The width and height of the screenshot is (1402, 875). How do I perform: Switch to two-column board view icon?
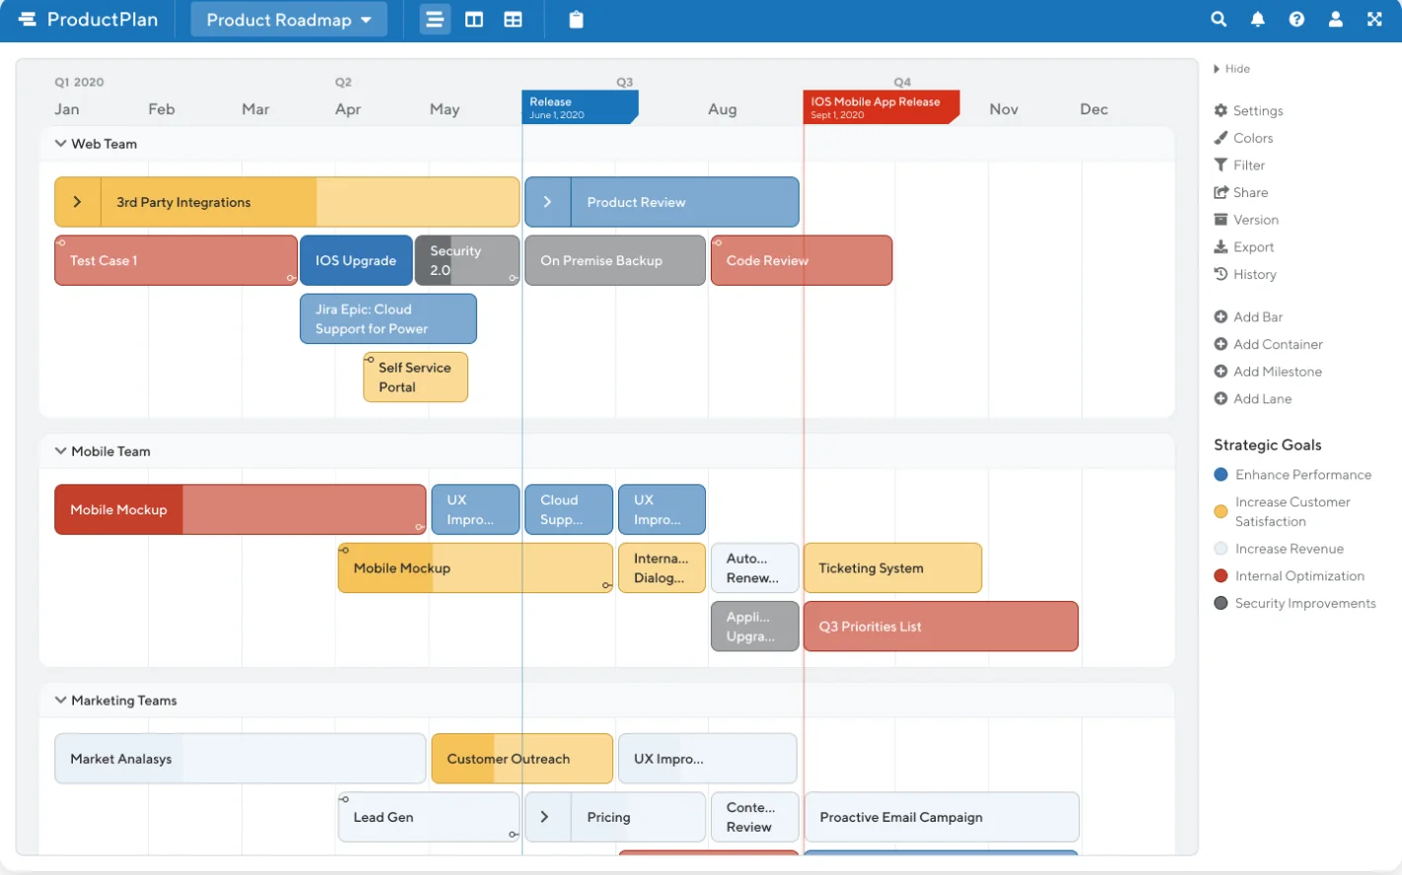tap(474, 20)
